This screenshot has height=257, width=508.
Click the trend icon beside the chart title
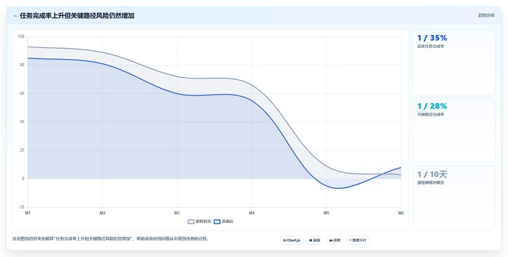(x=15, y=16)
